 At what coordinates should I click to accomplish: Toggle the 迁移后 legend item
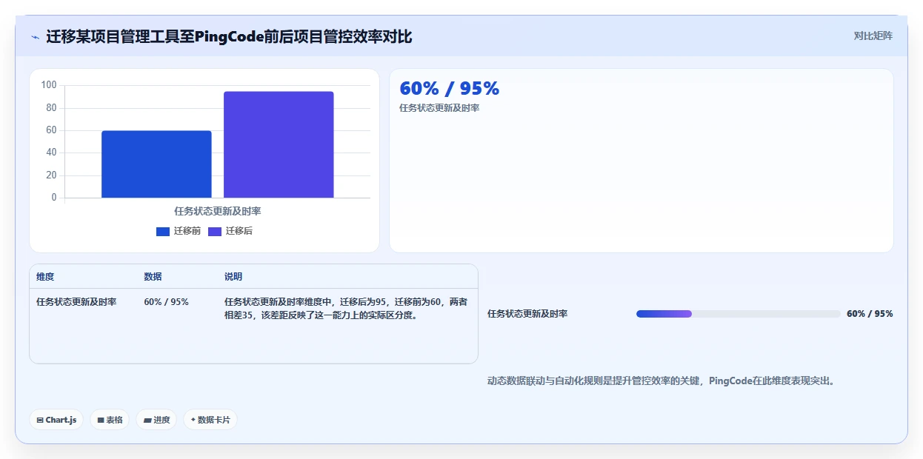point(230,231)
